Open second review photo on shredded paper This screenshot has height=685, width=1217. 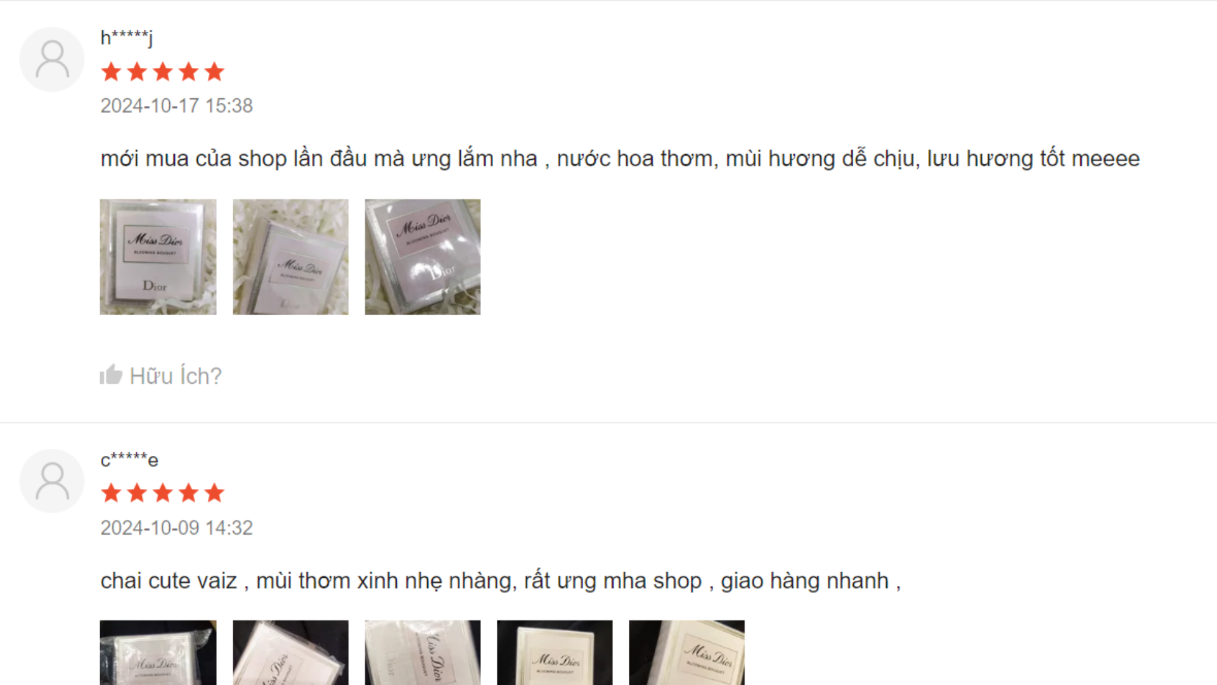coord(290,257)
